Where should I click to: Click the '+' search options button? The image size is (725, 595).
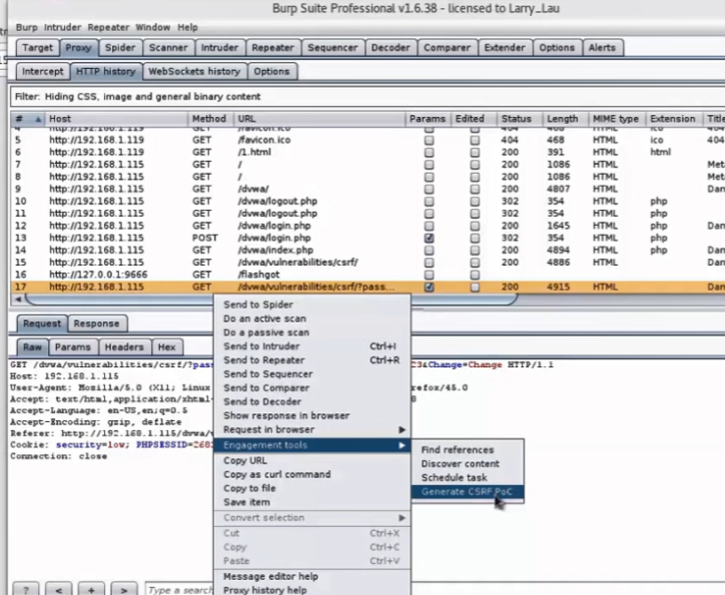[91, 589]
